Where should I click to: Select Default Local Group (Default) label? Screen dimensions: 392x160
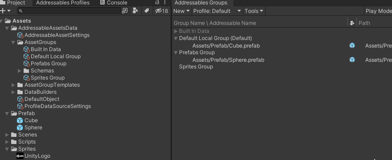(216, 38)
